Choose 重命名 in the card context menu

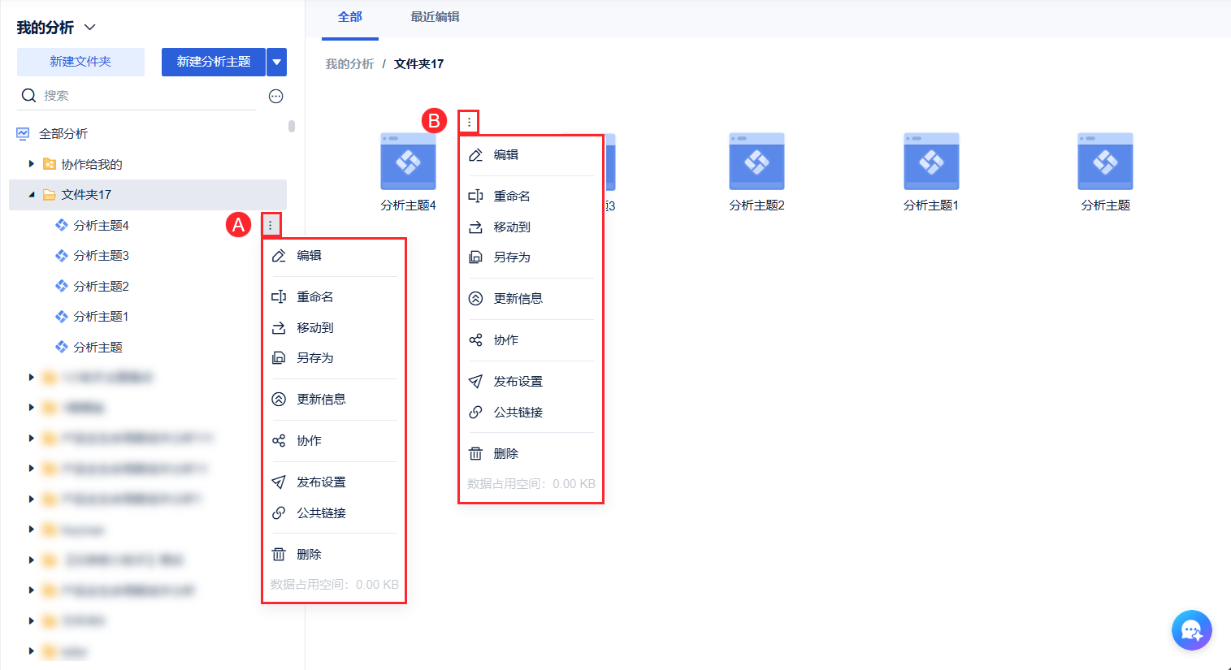click(531, 197)
